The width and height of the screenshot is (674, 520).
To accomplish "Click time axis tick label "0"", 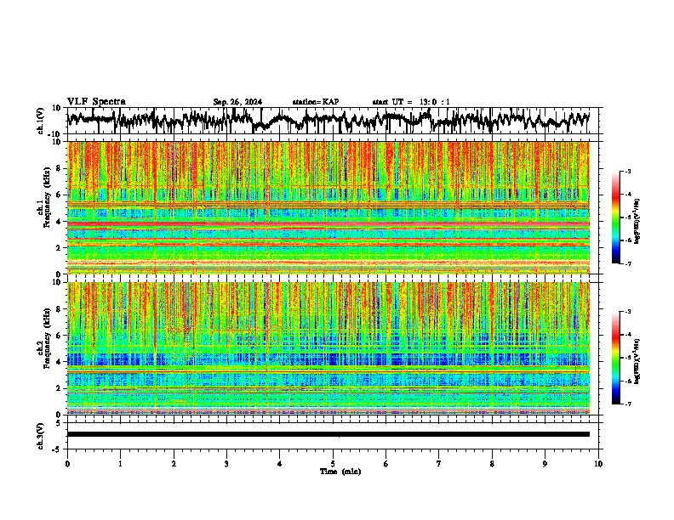I will click(67, 464).
